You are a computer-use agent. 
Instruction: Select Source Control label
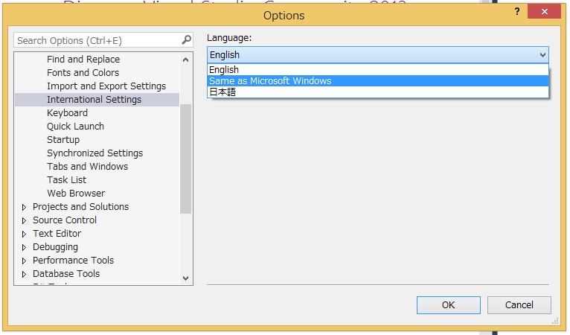[64, 220]
